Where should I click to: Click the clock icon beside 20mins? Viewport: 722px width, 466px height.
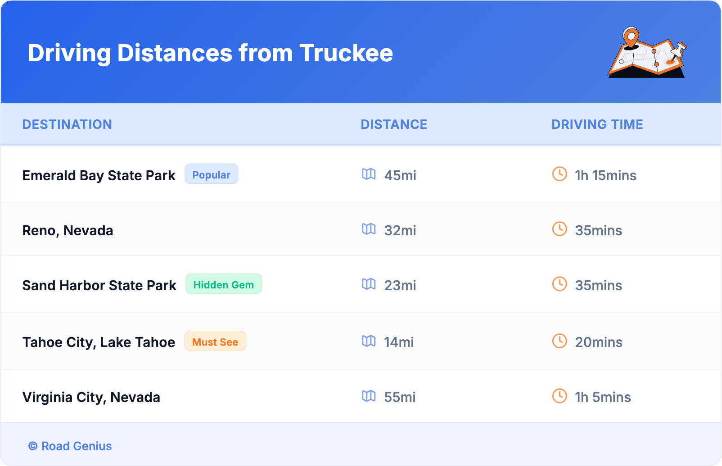[560, 341]
